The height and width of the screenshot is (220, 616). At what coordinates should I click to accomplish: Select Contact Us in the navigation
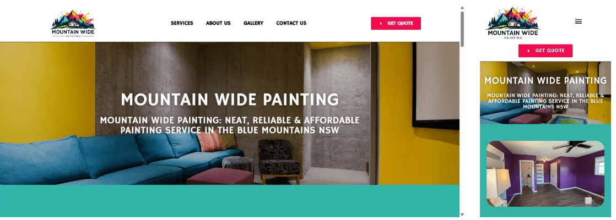coord(291,23)
